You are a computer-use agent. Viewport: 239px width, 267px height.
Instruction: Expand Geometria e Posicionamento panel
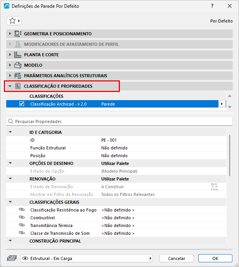tap(10, 34)
